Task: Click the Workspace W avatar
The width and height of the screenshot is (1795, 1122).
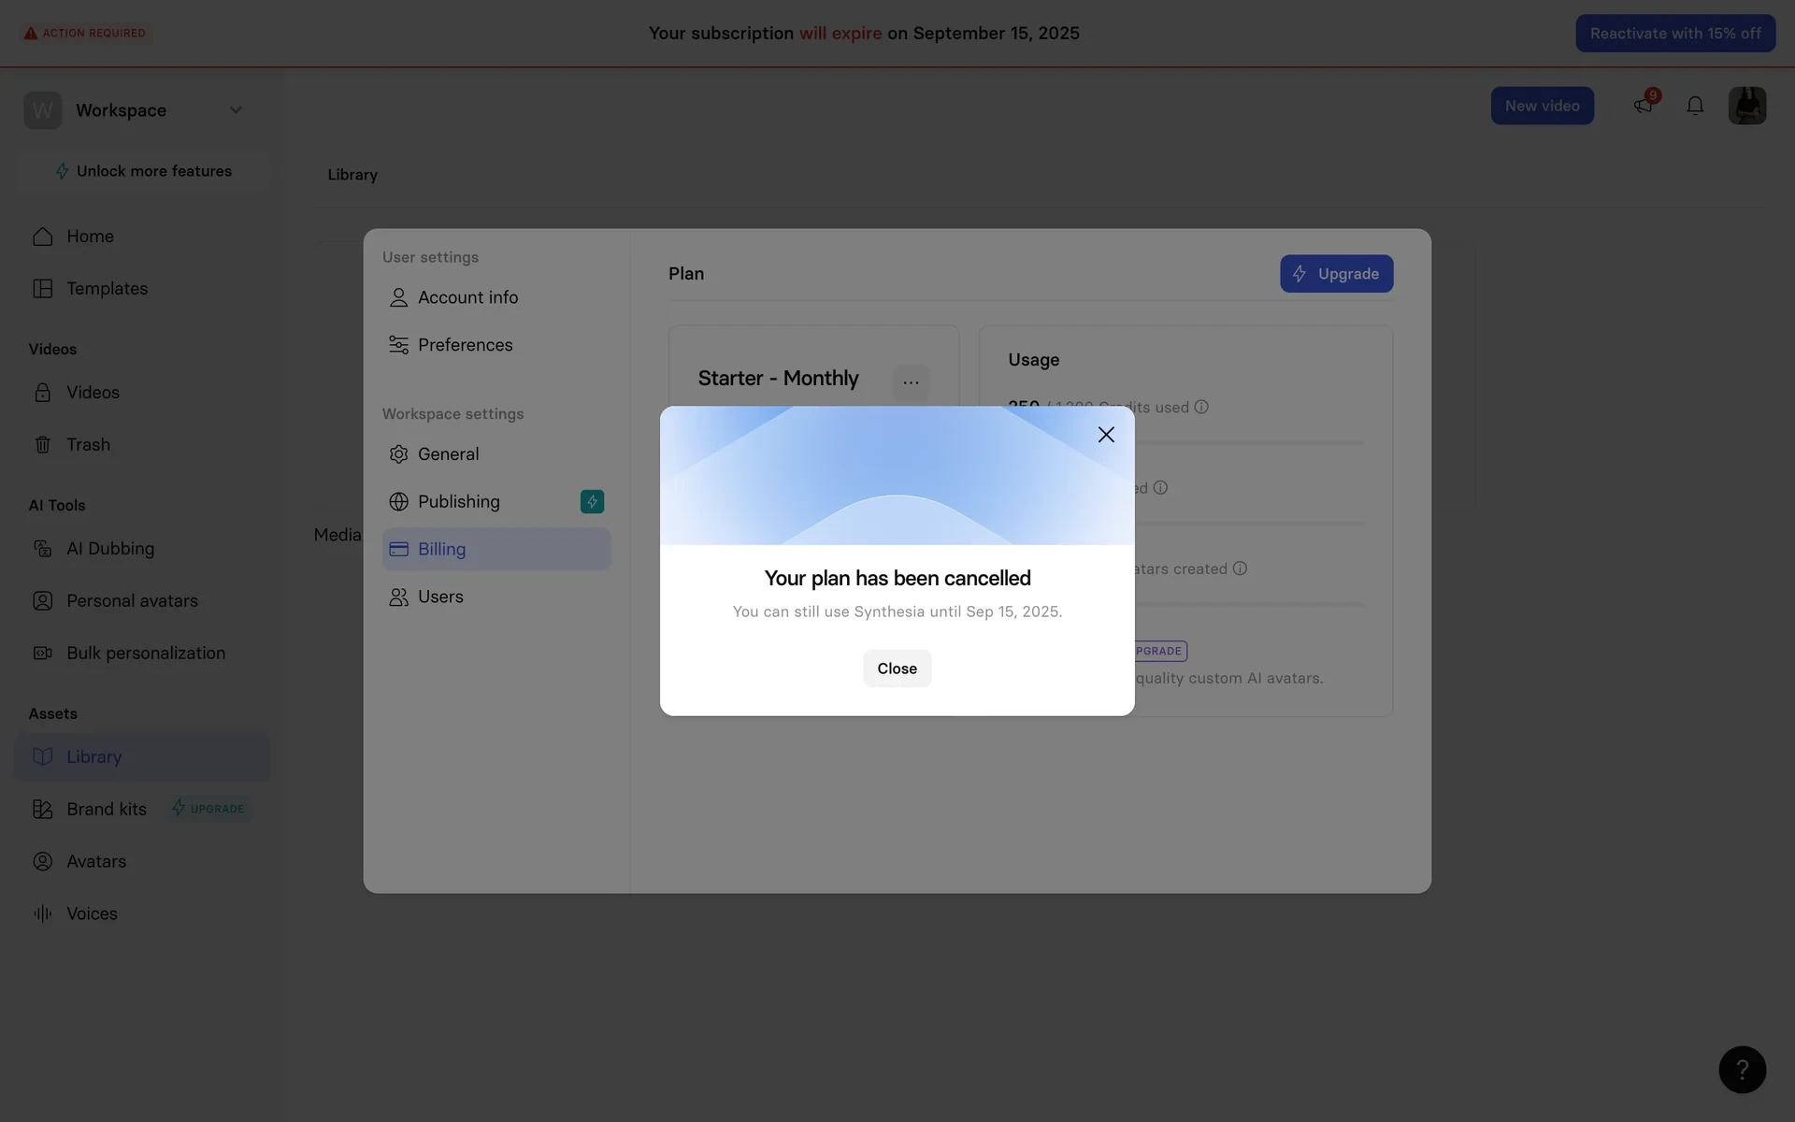Action: tap(43, 110)
